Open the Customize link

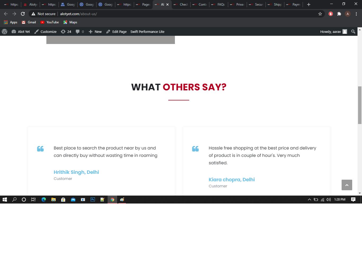(x=46, y=32)
